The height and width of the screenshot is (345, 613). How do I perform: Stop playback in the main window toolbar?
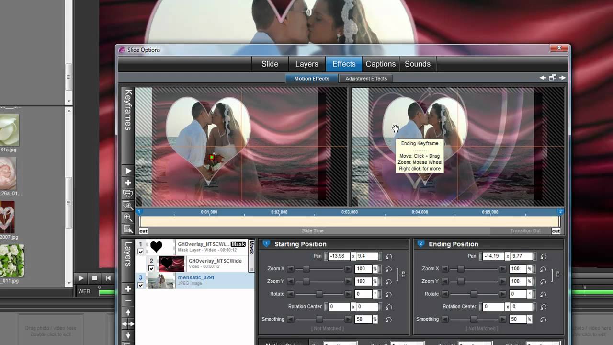point(95,278)
